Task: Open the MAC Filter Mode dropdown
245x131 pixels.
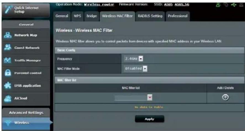Action: tap(135, 69)
